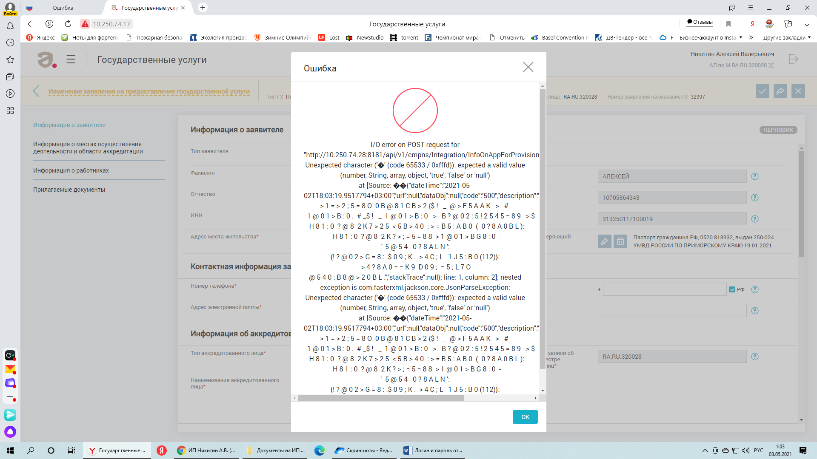Viewport: 817px width, 459px height.
Task: Open Информация о работниках section
Action: [x=71, y=170]
